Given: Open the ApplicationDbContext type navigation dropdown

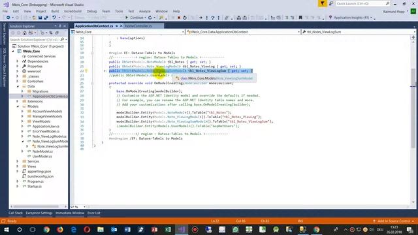Looking at the screenshot, I should coord(243,32).
